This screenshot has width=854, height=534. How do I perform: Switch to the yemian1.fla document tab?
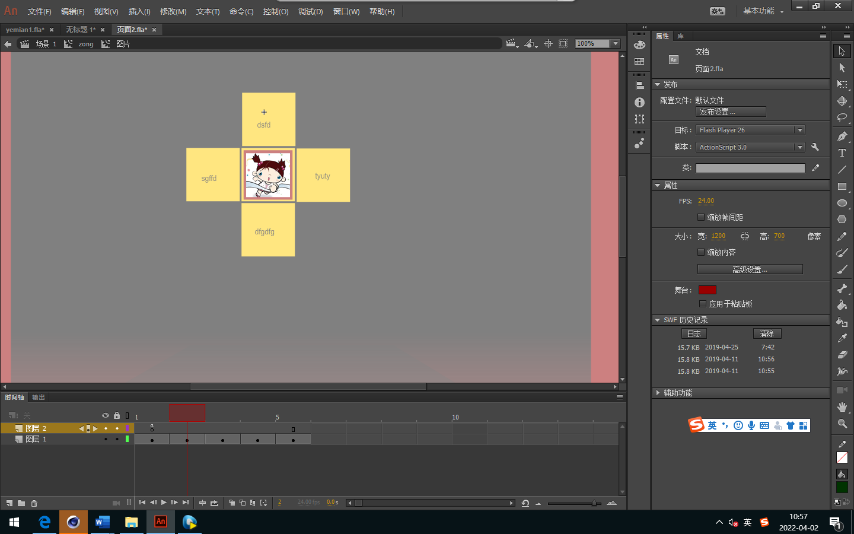tap(25, 30)
